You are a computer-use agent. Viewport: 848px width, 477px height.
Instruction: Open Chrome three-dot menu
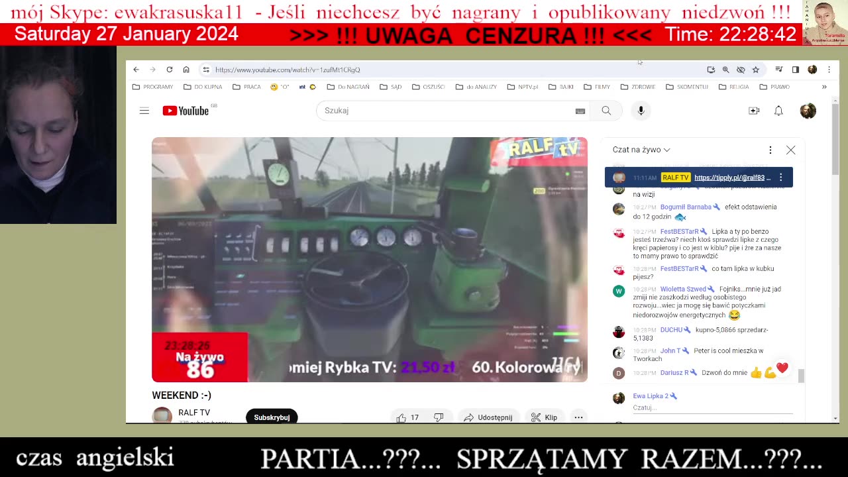(x=829, y=70)
